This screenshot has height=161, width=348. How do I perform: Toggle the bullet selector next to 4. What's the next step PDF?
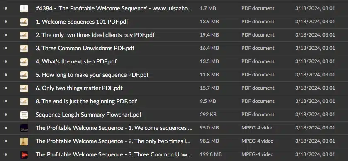(x=6, y=61)
